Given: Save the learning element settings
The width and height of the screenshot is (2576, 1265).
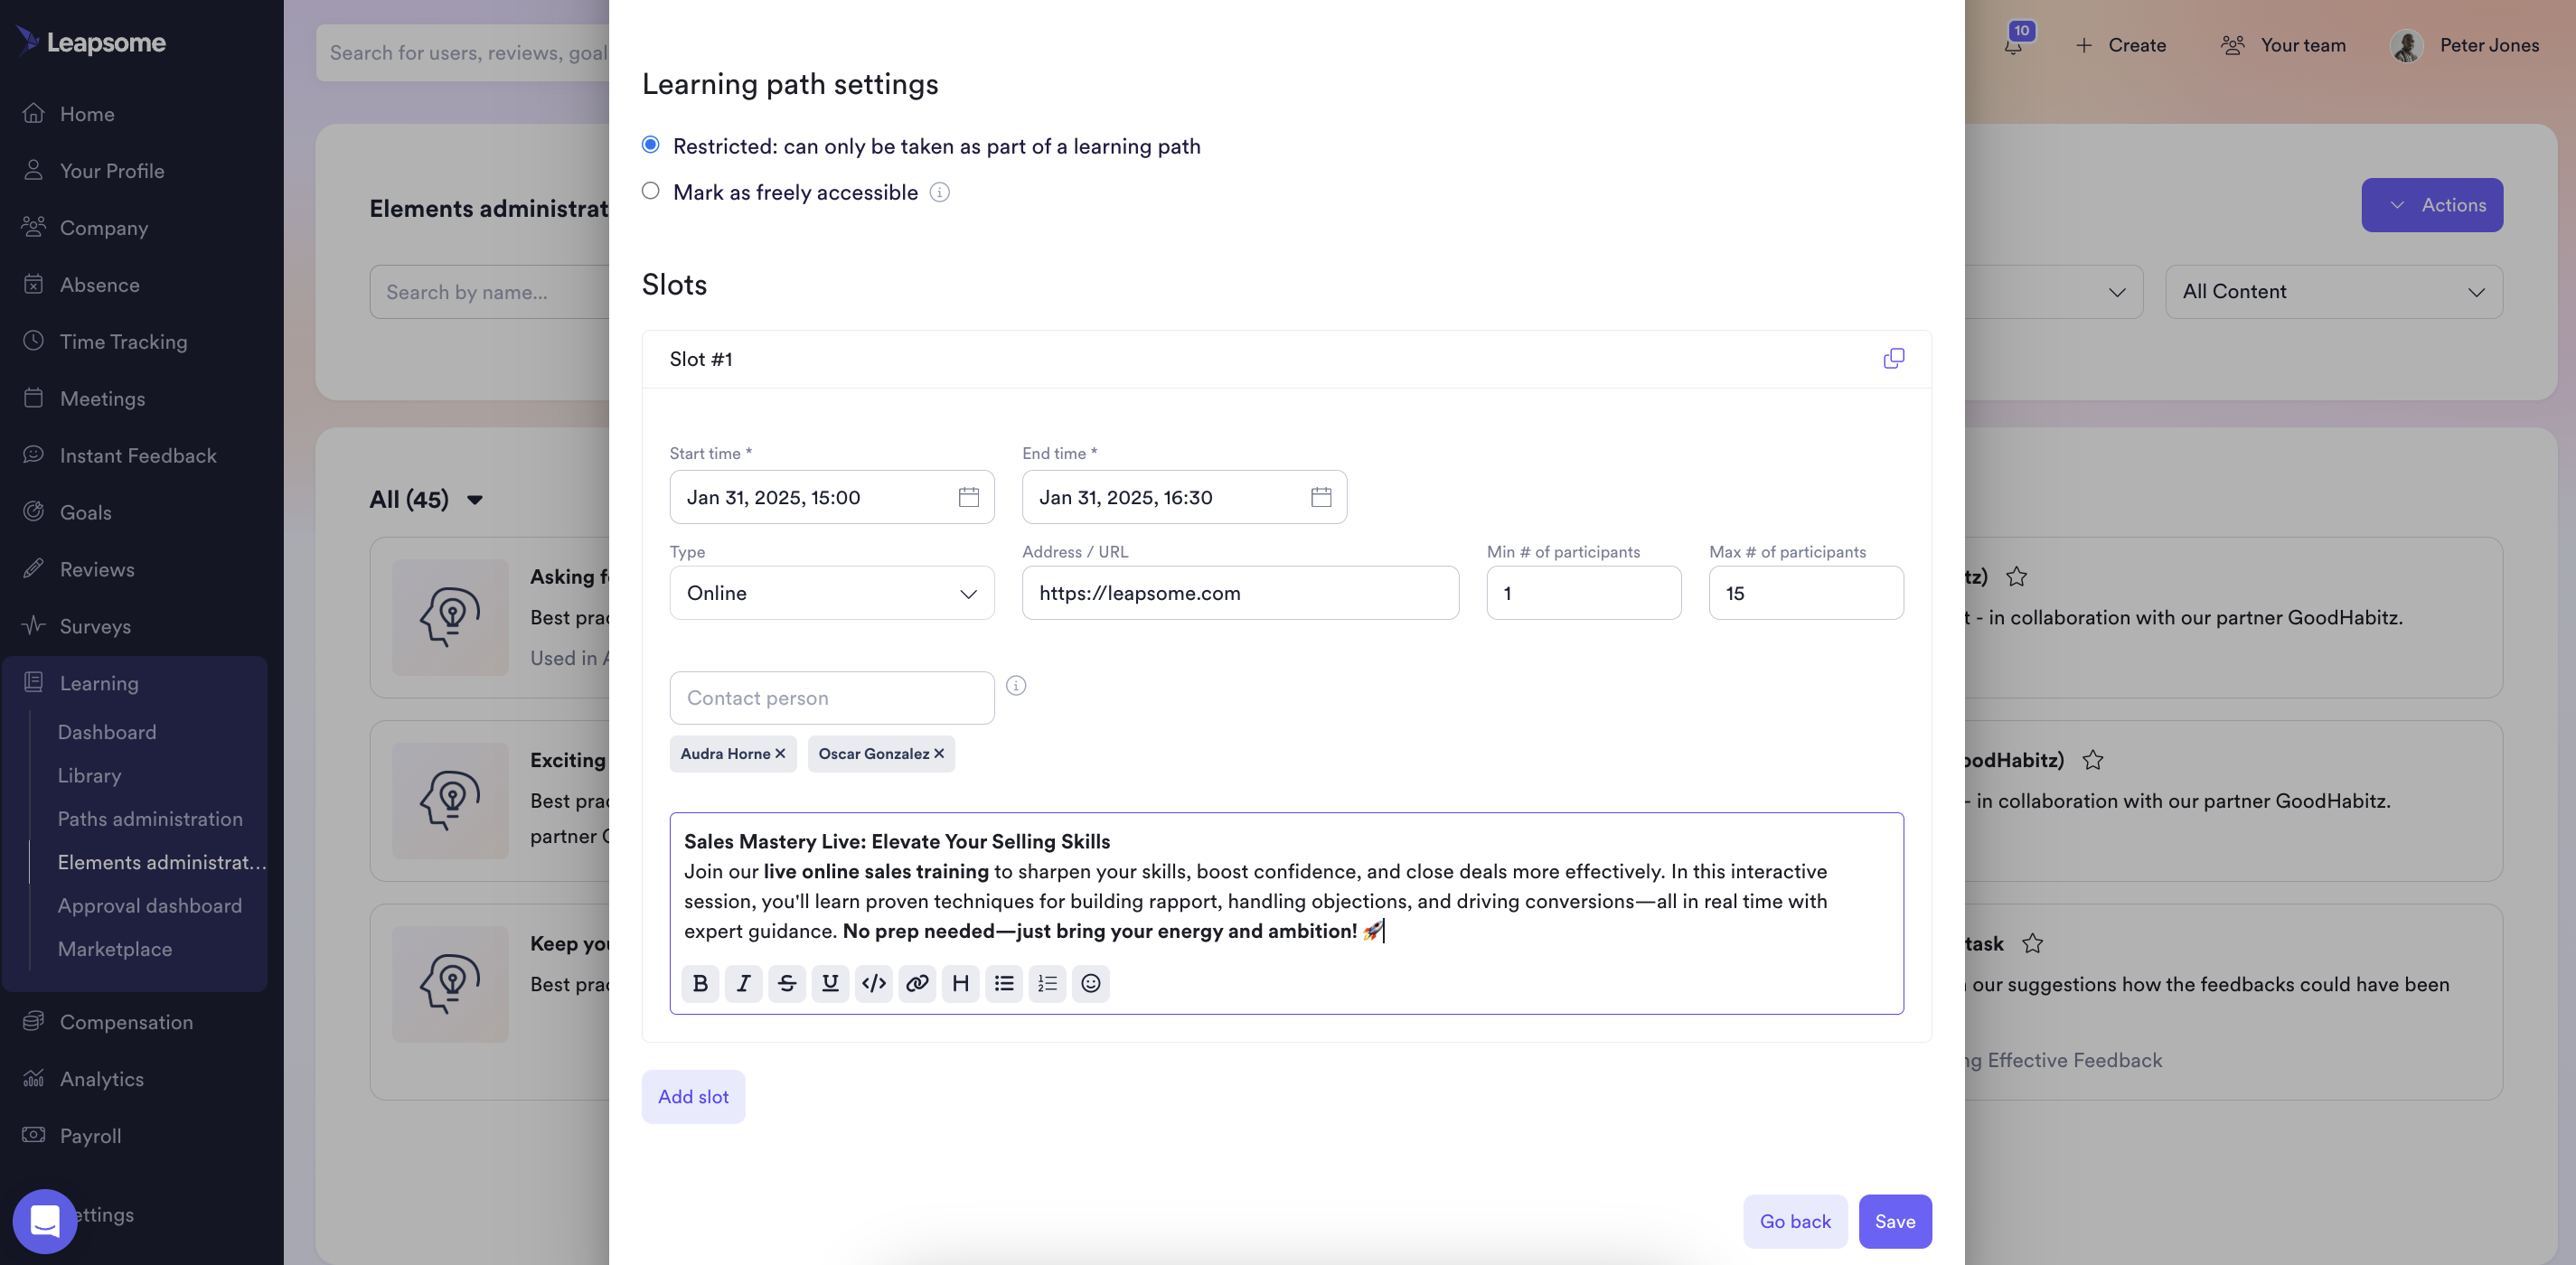Looking at the screenshot, I should pos(1894,1221).
